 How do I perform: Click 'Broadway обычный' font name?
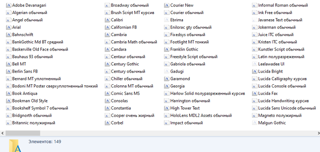(x=130, y=5)
